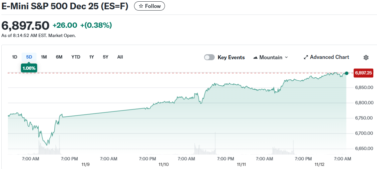This screenshot has height=169, width=377.
Task: Click the red 6,897.25 price label
Action: 364,73
